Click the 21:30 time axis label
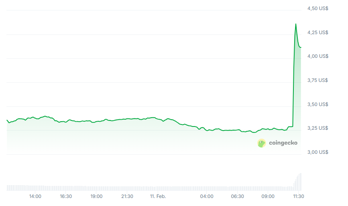Screen dimensions: 348x206 [x=127, y=196]
